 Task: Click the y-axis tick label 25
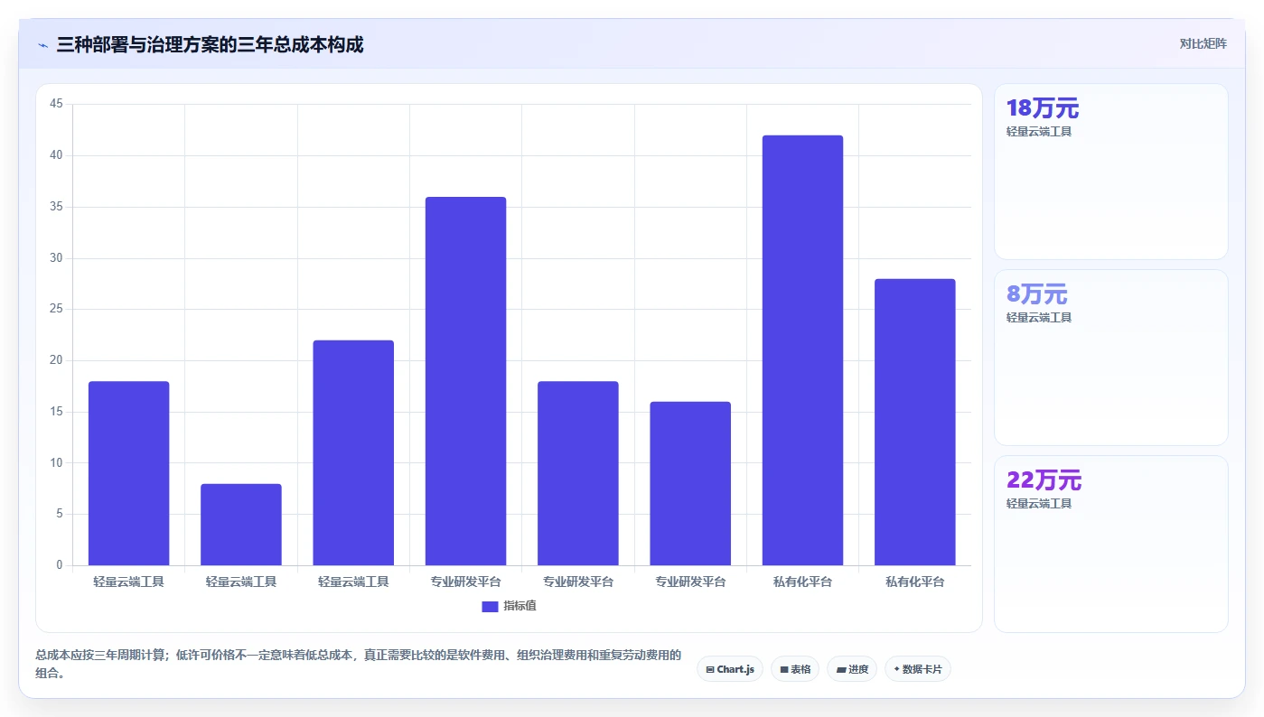[56, 309]
